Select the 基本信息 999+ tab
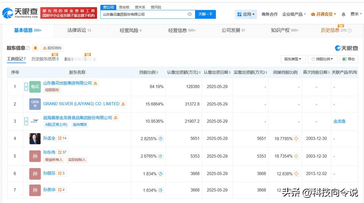The height and width of the screenshot is (203, 364). pyautogui.click(x=28, y=30)
